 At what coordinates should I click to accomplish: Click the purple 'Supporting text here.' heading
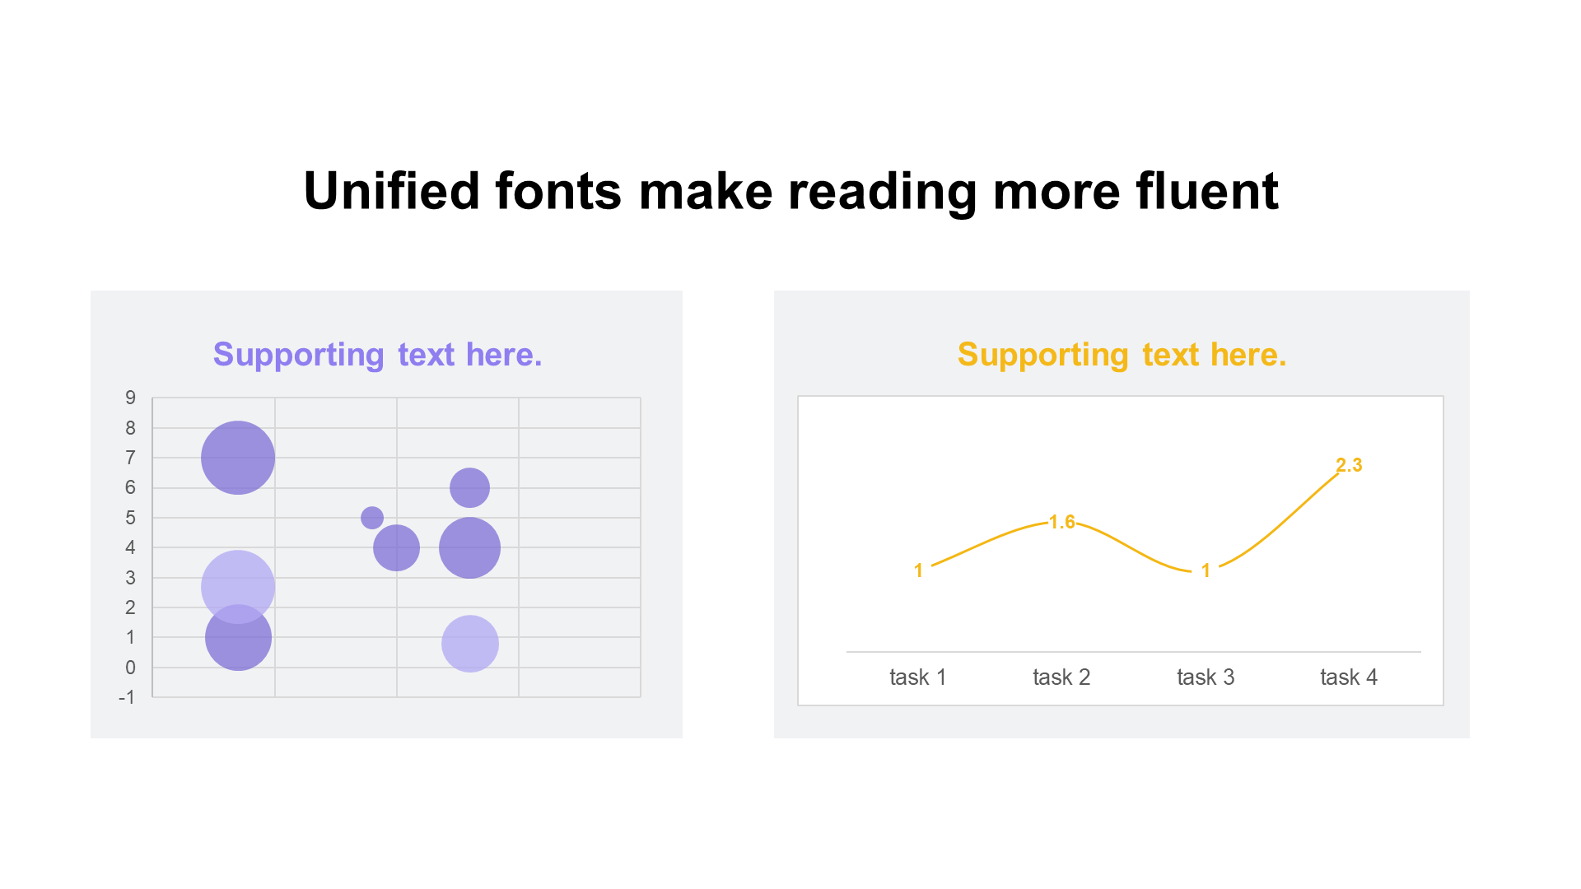pyautogui.click(x=377, y=355)
